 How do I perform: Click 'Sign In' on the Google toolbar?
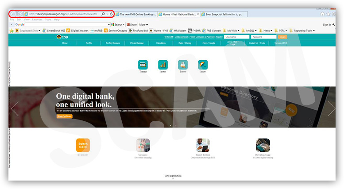coord(327,24)
